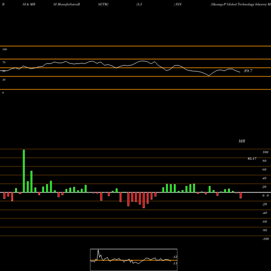This screenshot has height=271, width=271.
Task: Click the header text SI & MR
Action: [29, 4]
